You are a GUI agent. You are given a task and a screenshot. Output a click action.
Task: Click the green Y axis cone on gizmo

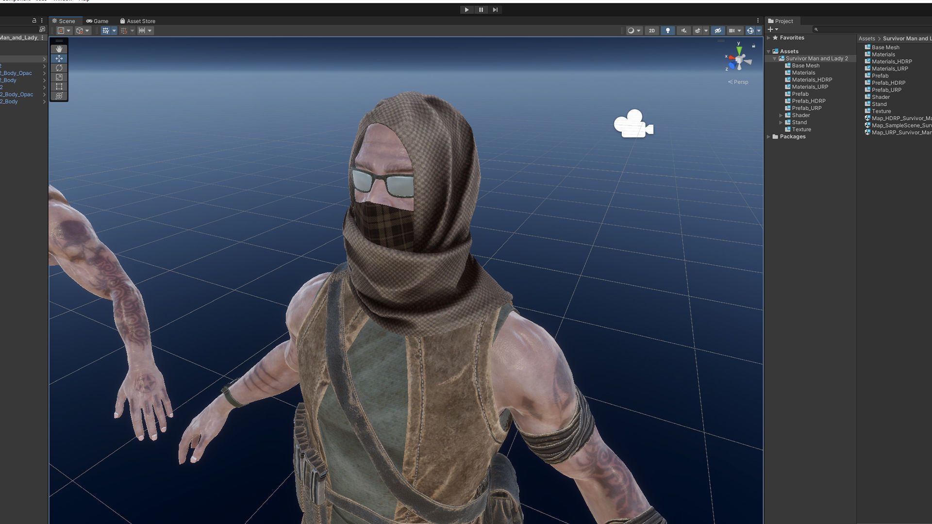(x=739, y=50)
